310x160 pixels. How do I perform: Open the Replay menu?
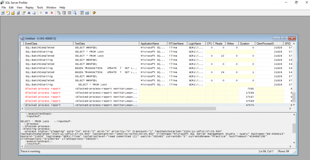tap(30, 8)
